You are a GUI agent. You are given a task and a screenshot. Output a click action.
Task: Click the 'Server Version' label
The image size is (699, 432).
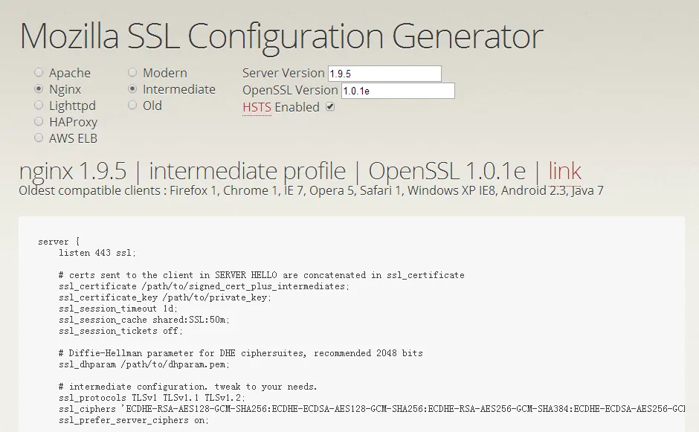click(283, 73)
